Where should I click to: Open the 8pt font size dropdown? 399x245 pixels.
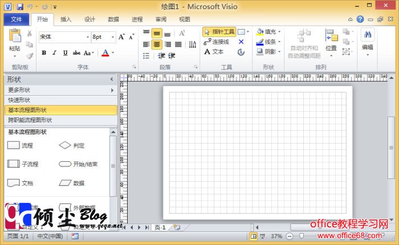(113, 37)
